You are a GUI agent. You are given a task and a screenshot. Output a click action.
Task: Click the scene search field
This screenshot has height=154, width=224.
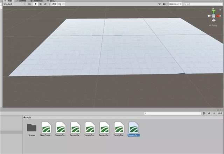pos(203,4)
